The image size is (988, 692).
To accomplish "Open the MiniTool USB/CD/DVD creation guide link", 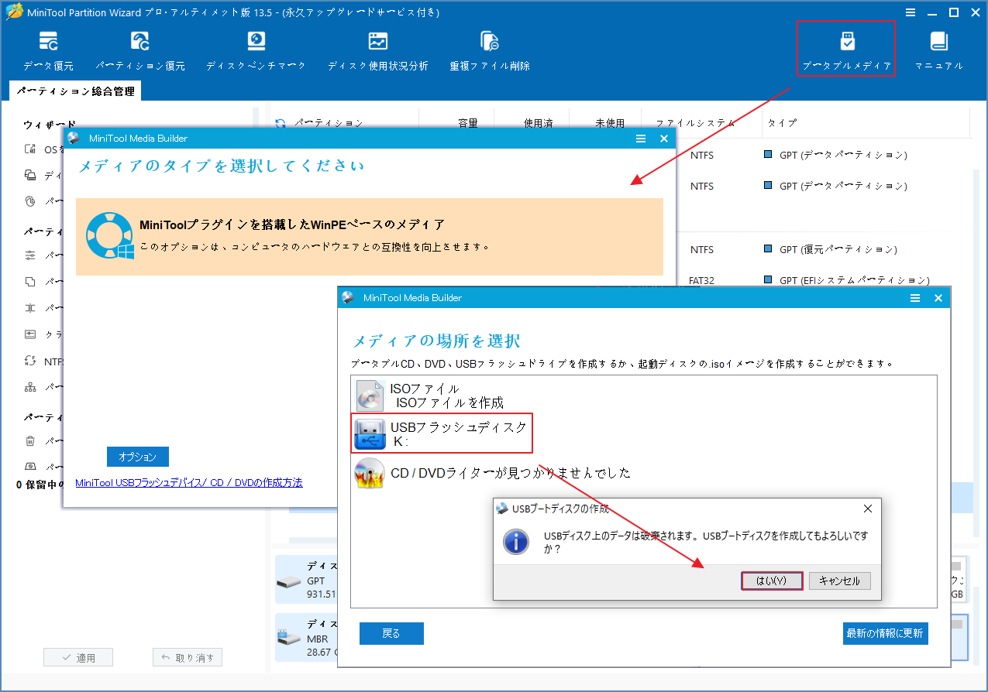I will click(188, 482).
